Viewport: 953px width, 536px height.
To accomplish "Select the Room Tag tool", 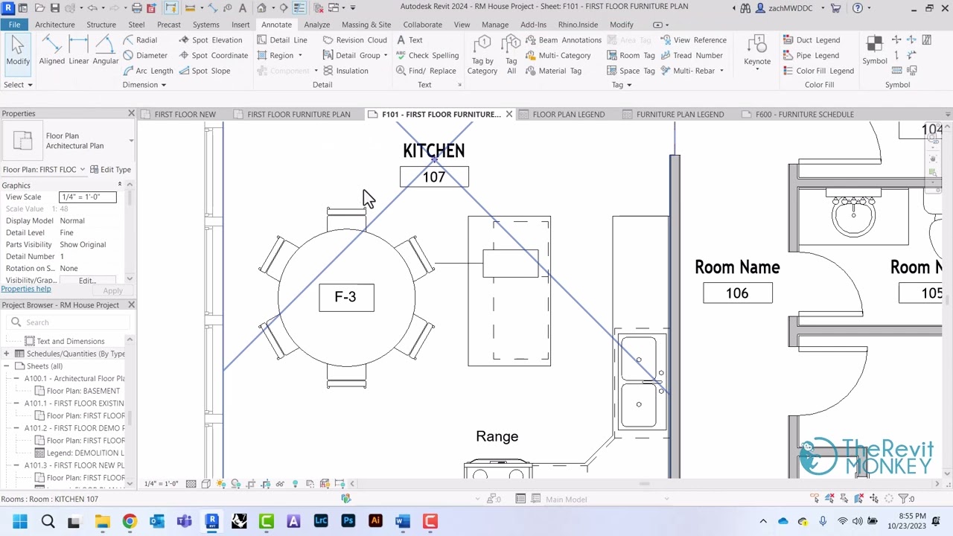I will point(631,55).
